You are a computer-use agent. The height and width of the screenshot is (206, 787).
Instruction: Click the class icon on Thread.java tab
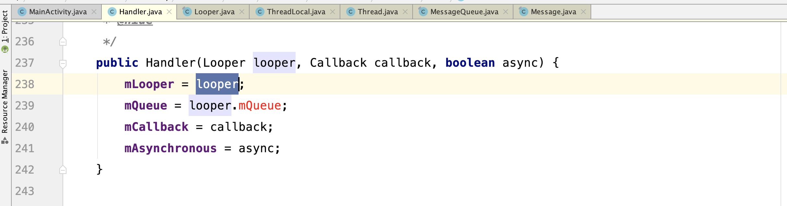coord(350,12)
